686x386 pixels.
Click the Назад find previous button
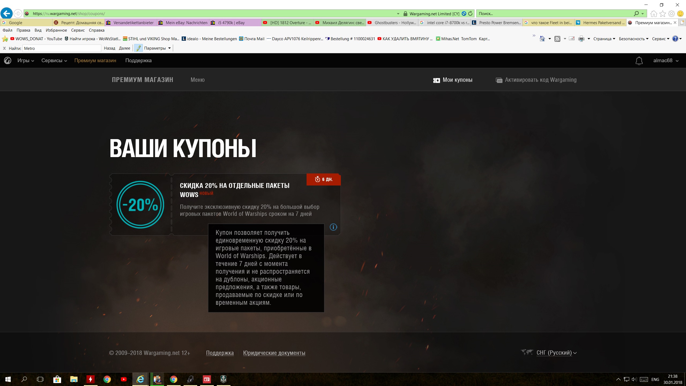(x=110, y=48)
